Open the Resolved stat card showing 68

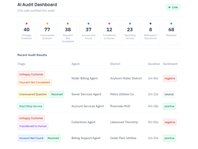171,33
